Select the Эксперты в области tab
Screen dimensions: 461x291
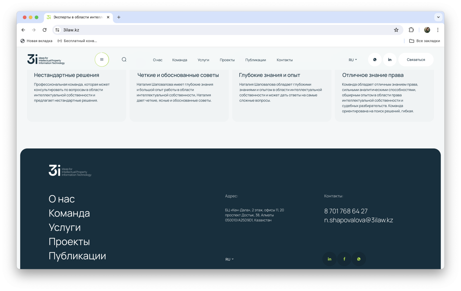tap(78, 17)
